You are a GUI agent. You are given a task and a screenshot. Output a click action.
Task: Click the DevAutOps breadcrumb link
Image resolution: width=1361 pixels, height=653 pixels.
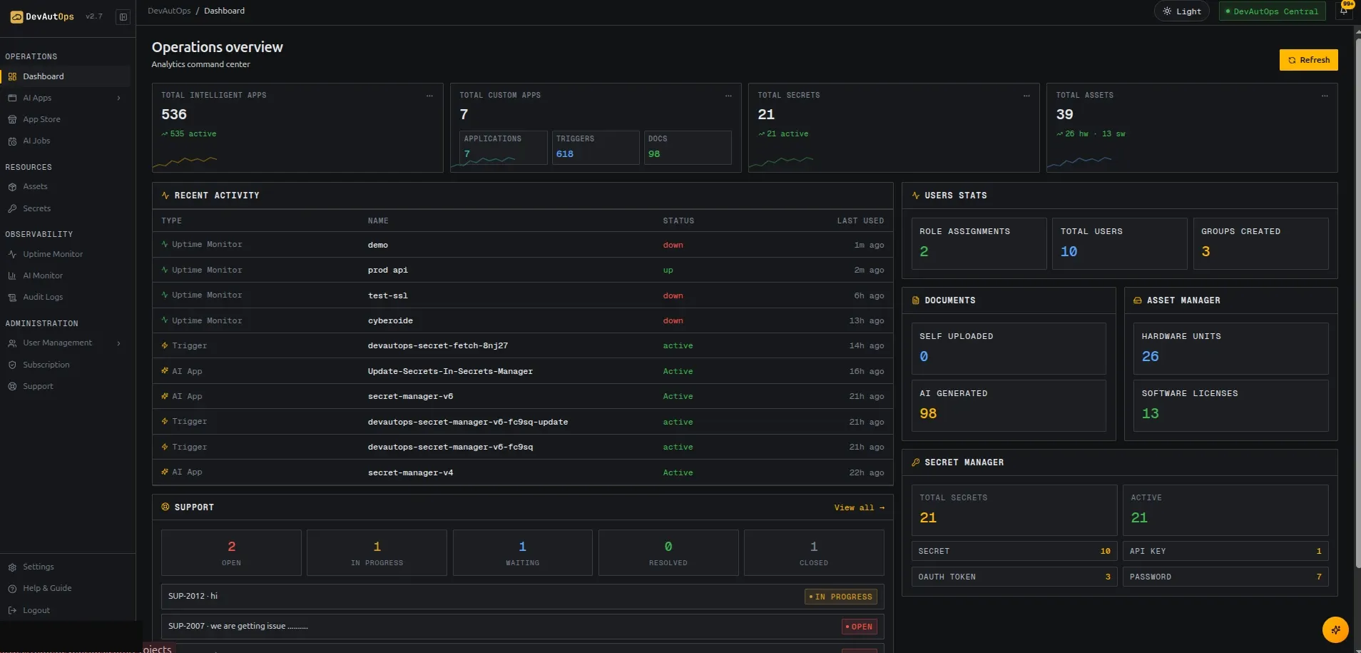(169, 11)
